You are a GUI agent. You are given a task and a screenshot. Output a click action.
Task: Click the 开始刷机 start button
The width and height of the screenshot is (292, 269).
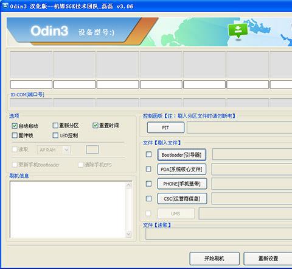[215, 259]
